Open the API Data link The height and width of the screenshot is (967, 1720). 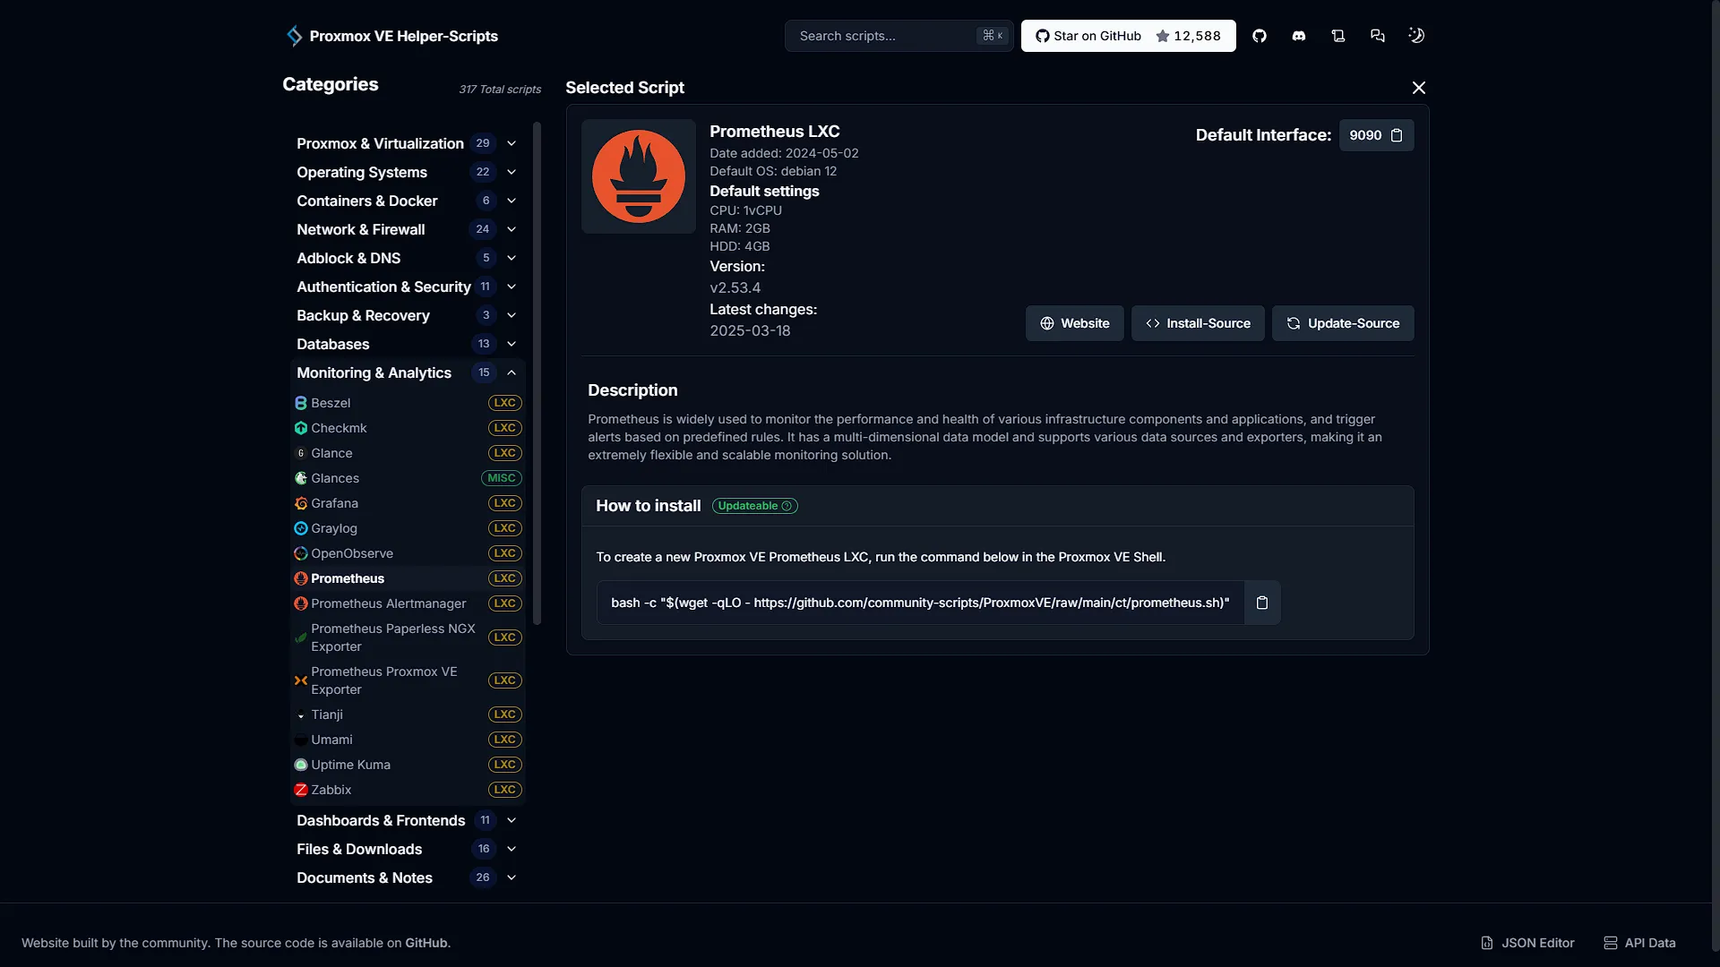click(x=1639, y=943)
